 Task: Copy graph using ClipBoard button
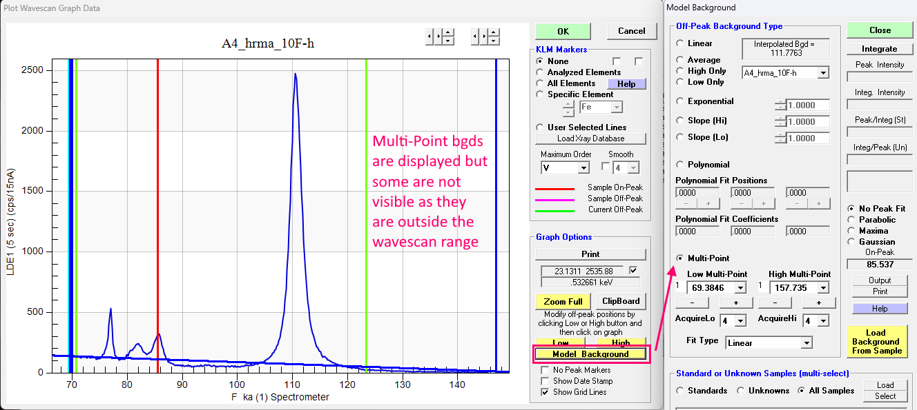point(621,301)
